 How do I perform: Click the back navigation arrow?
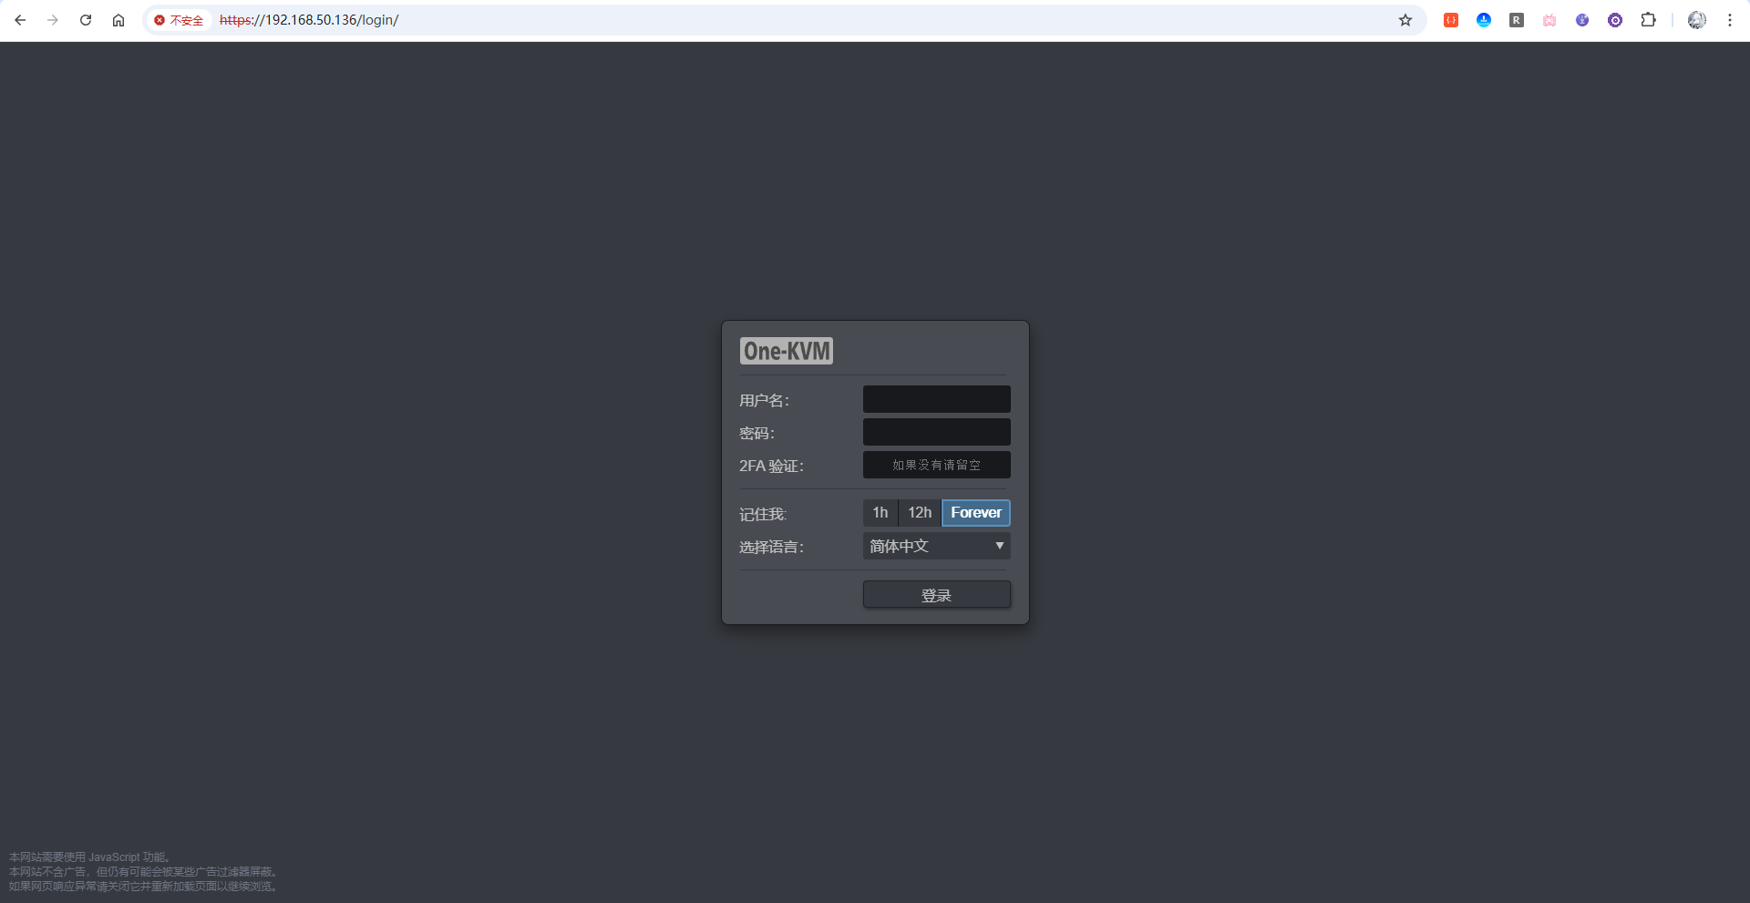coord(20,19)
